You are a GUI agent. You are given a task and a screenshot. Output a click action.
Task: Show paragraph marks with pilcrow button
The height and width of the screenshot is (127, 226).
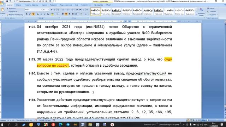(x=87, y=10)
